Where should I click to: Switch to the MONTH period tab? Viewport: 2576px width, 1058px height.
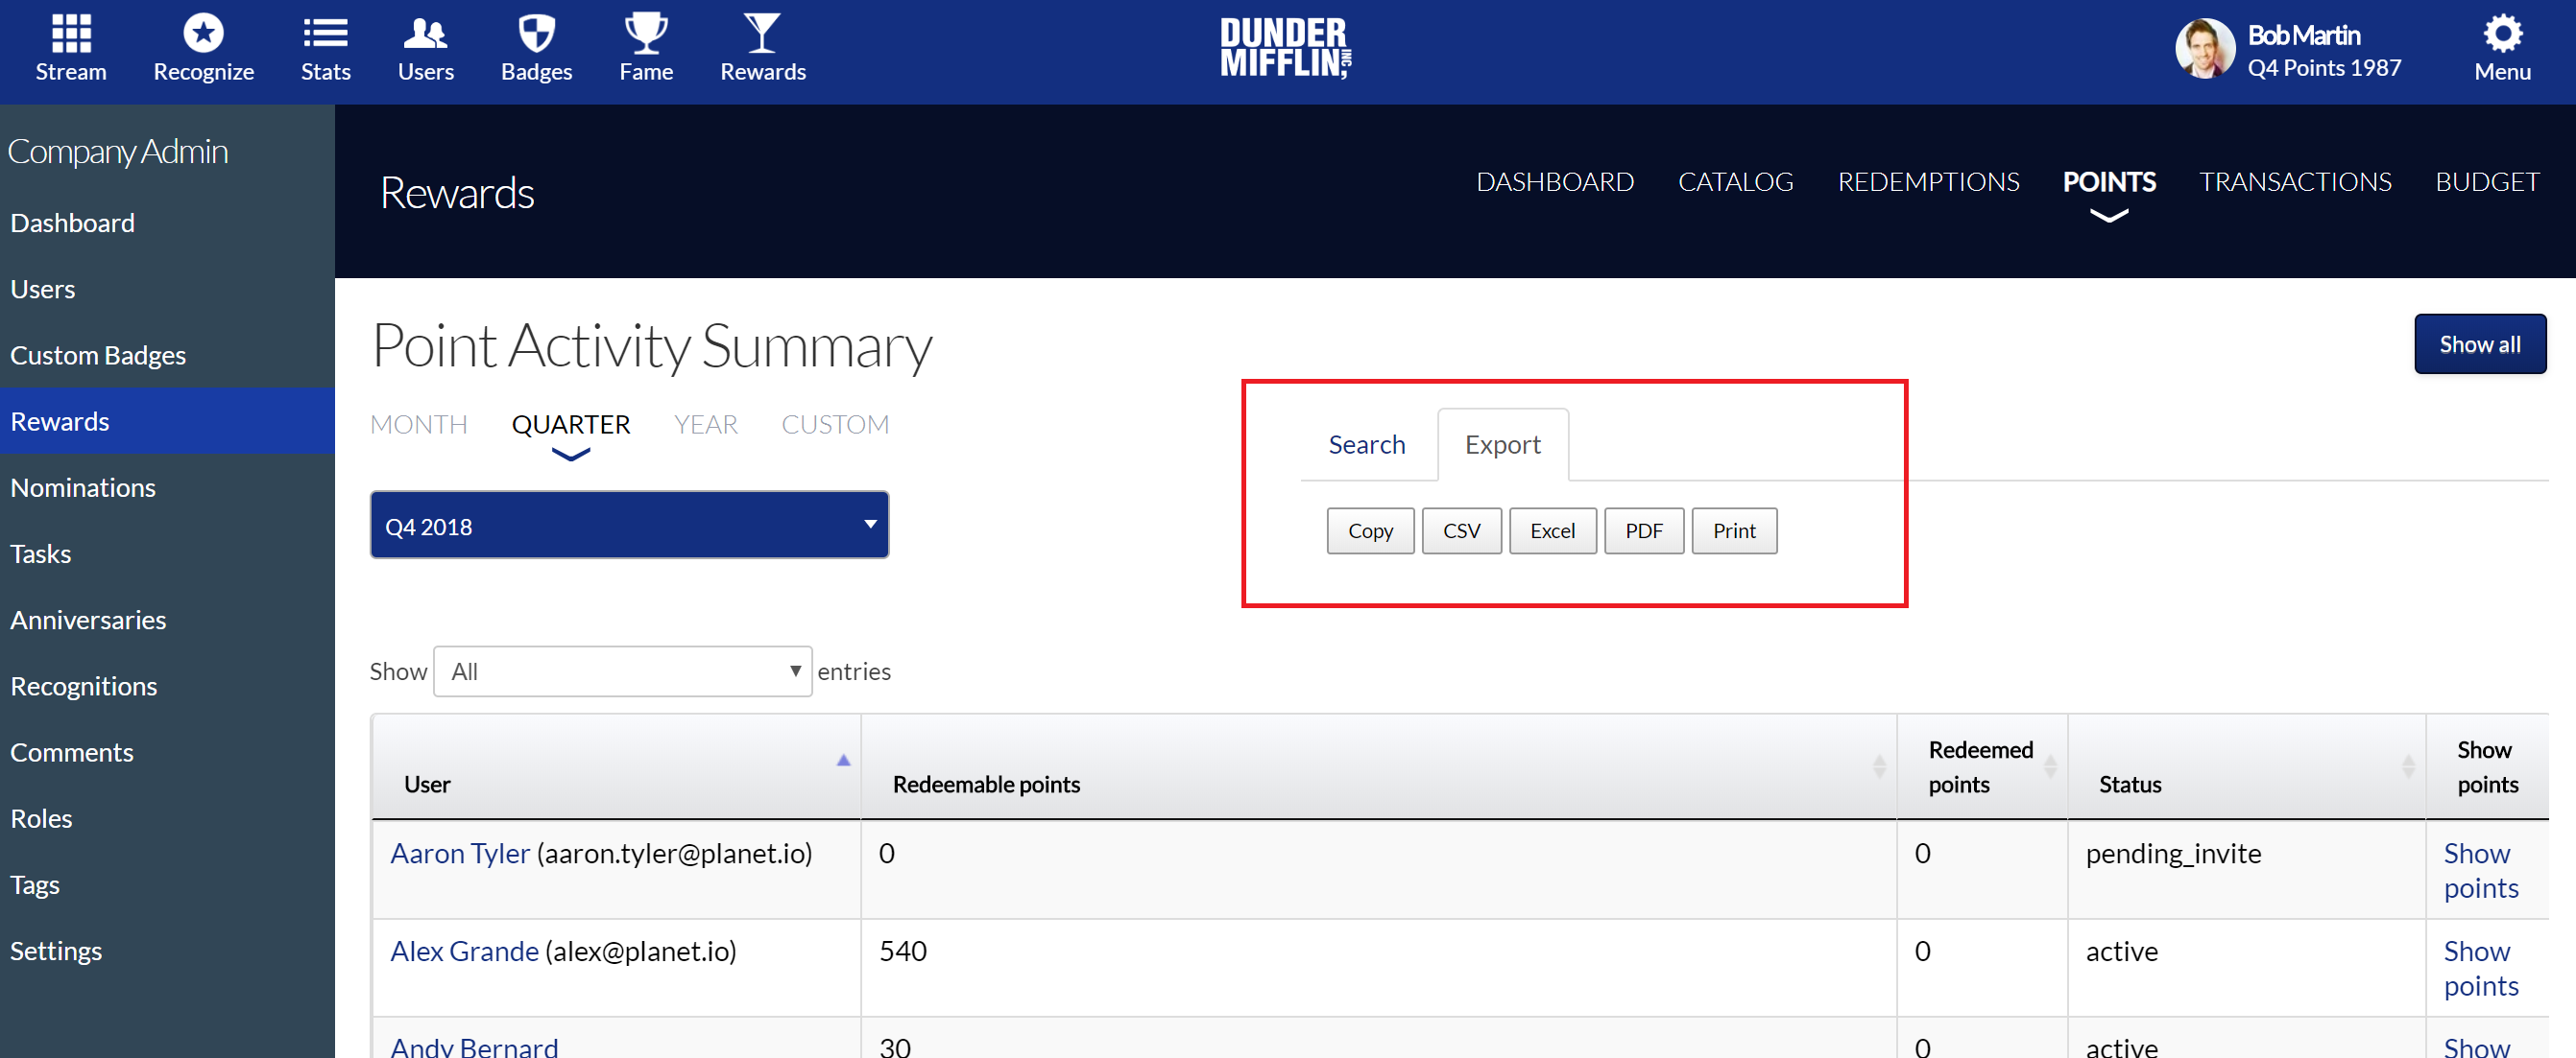[419, 425]
